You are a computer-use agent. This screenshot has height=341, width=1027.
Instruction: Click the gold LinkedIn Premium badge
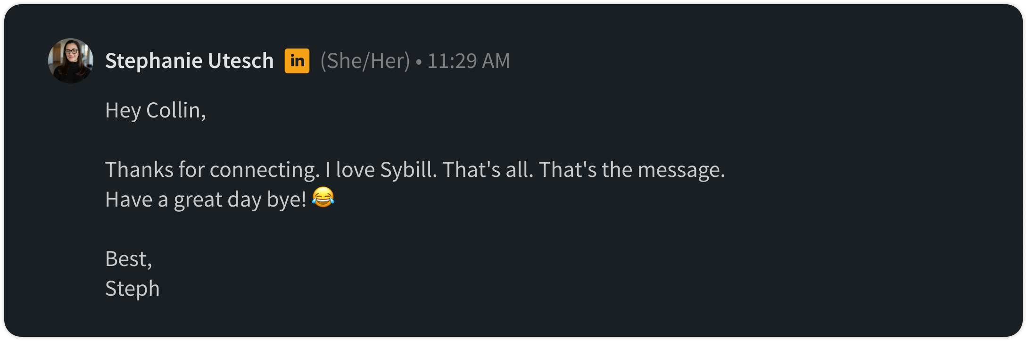tap(297, 61)
